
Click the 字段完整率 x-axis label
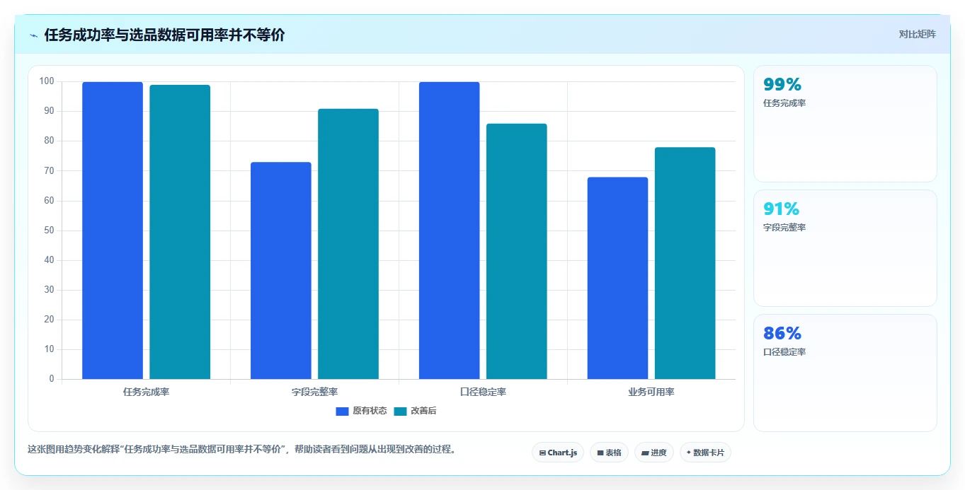tap(314, 392)
